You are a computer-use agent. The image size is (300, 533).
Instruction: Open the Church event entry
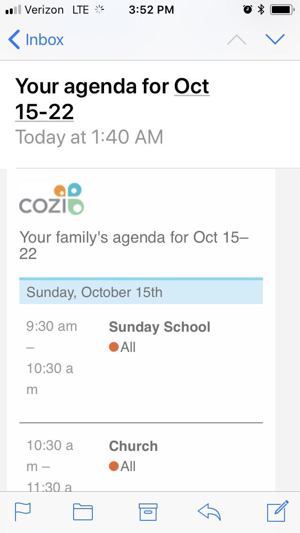pos(133,446)
